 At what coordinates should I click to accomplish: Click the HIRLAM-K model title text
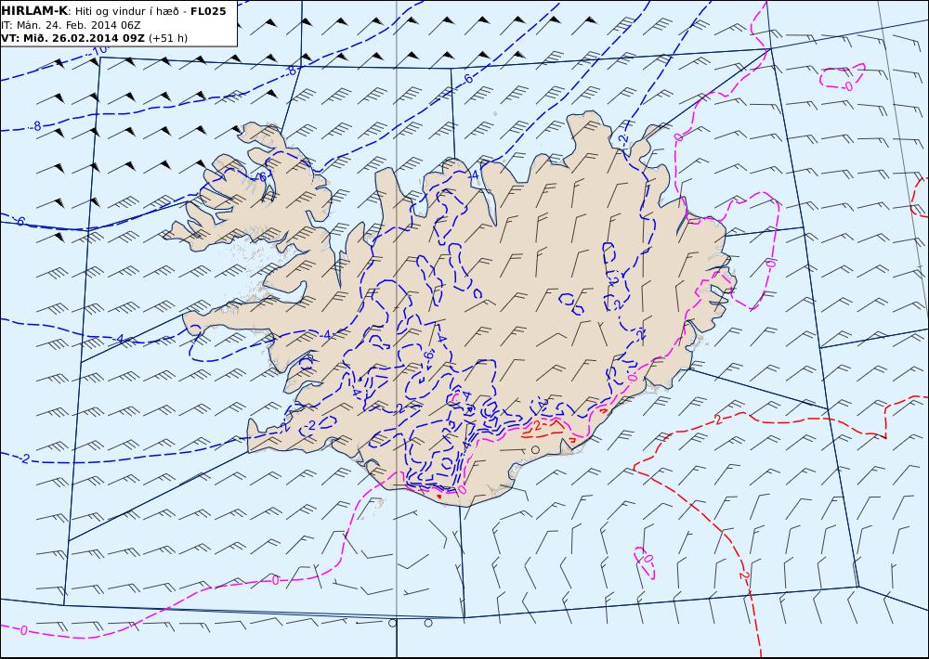click(x=35, y=11)
